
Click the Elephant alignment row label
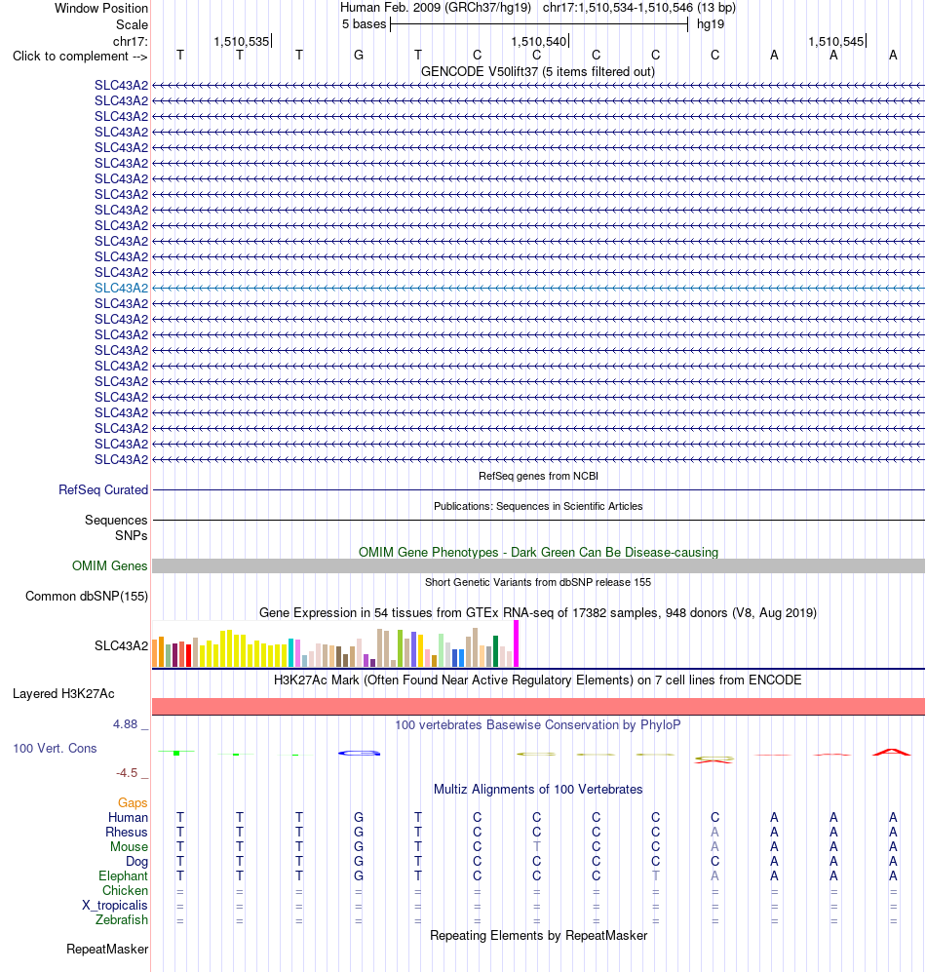click(123, 875)
